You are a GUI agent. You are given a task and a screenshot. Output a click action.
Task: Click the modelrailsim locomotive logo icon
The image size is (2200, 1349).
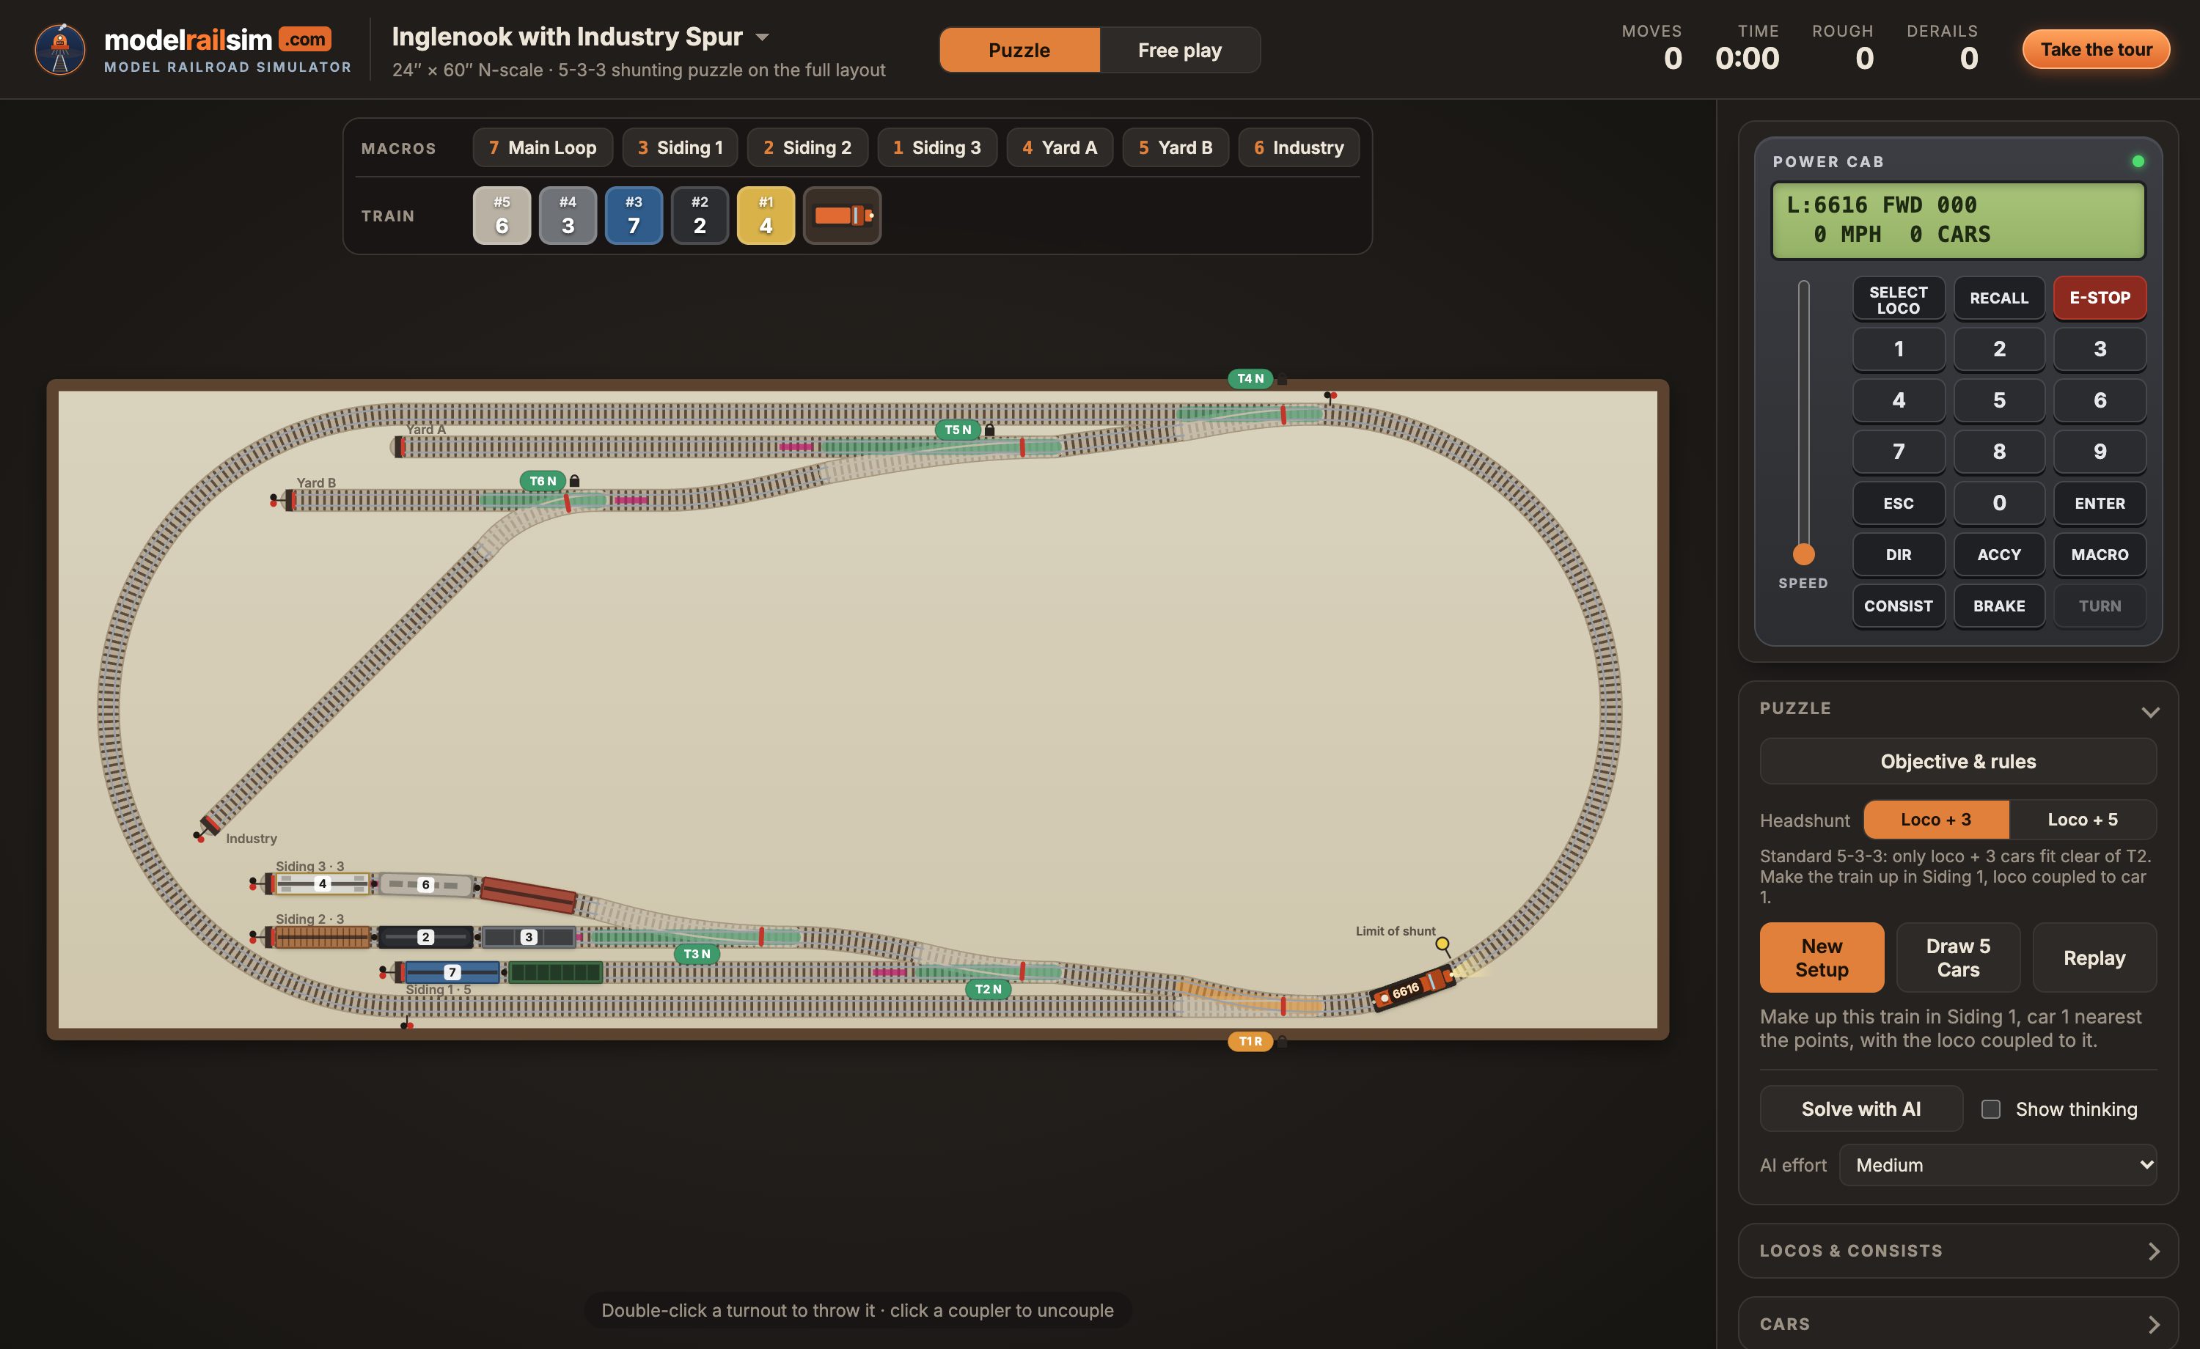coord(60,49)
